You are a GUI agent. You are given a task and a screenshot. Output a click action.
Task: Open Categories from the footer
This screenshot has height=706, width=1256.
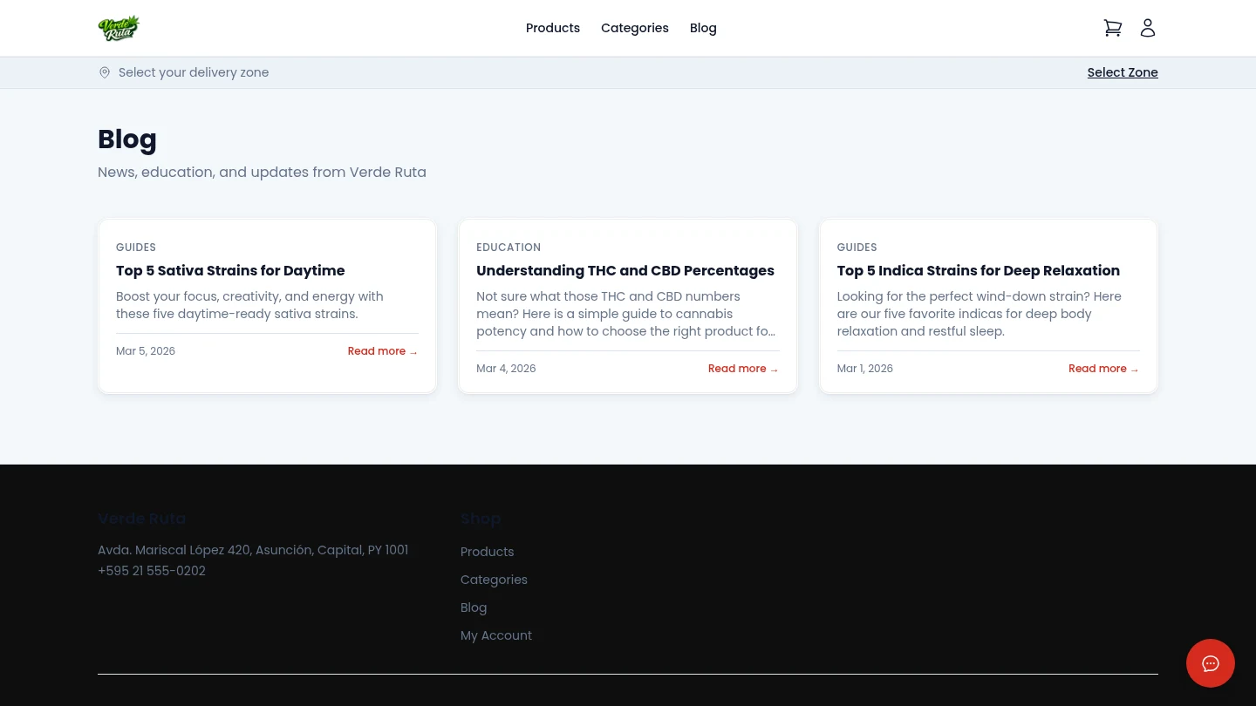494,580
